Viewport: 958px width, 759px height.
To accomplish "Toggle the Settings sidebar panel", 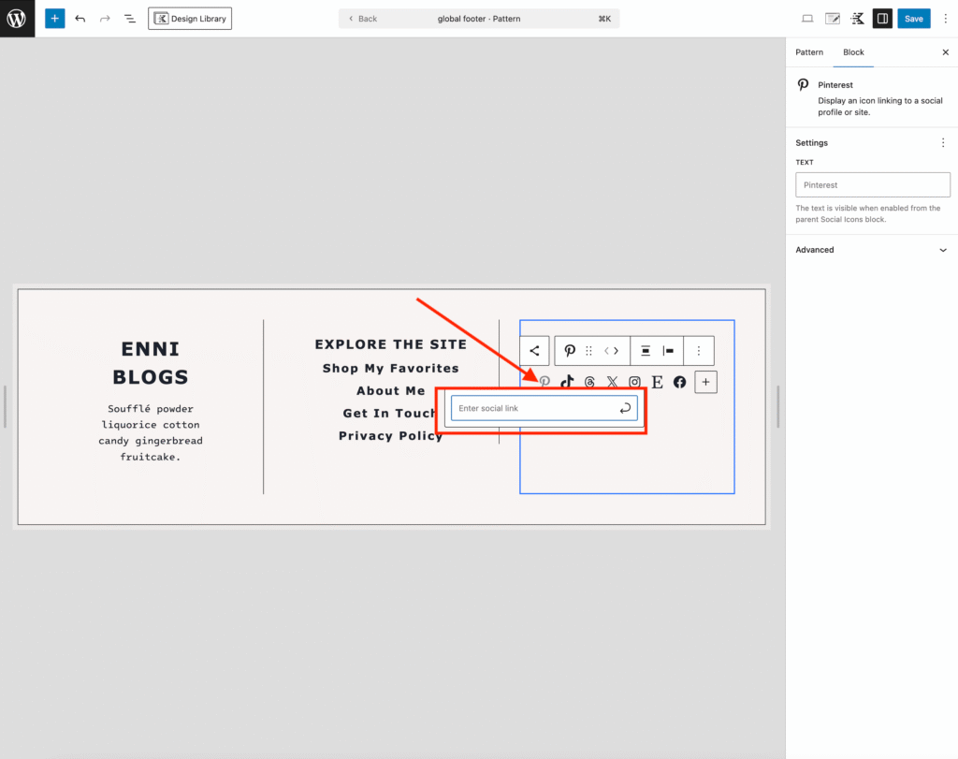I will pyautogui.click(x=881, y=19).
